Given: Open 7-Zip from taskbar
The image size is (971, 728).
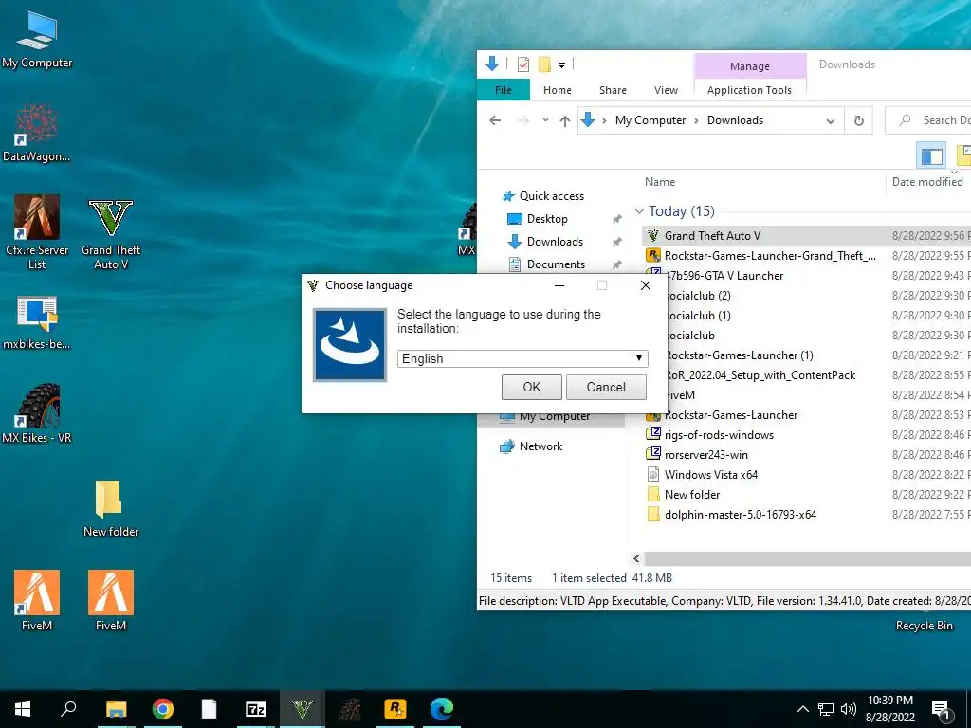Looking at the screenshot, I should tap(256, 709).
